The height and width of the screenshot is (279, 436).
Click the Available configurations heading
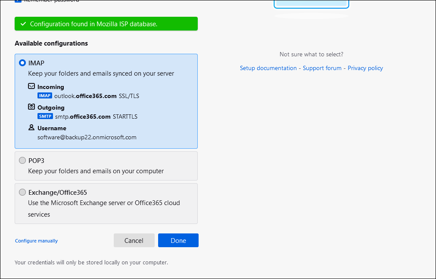[51, 43]
